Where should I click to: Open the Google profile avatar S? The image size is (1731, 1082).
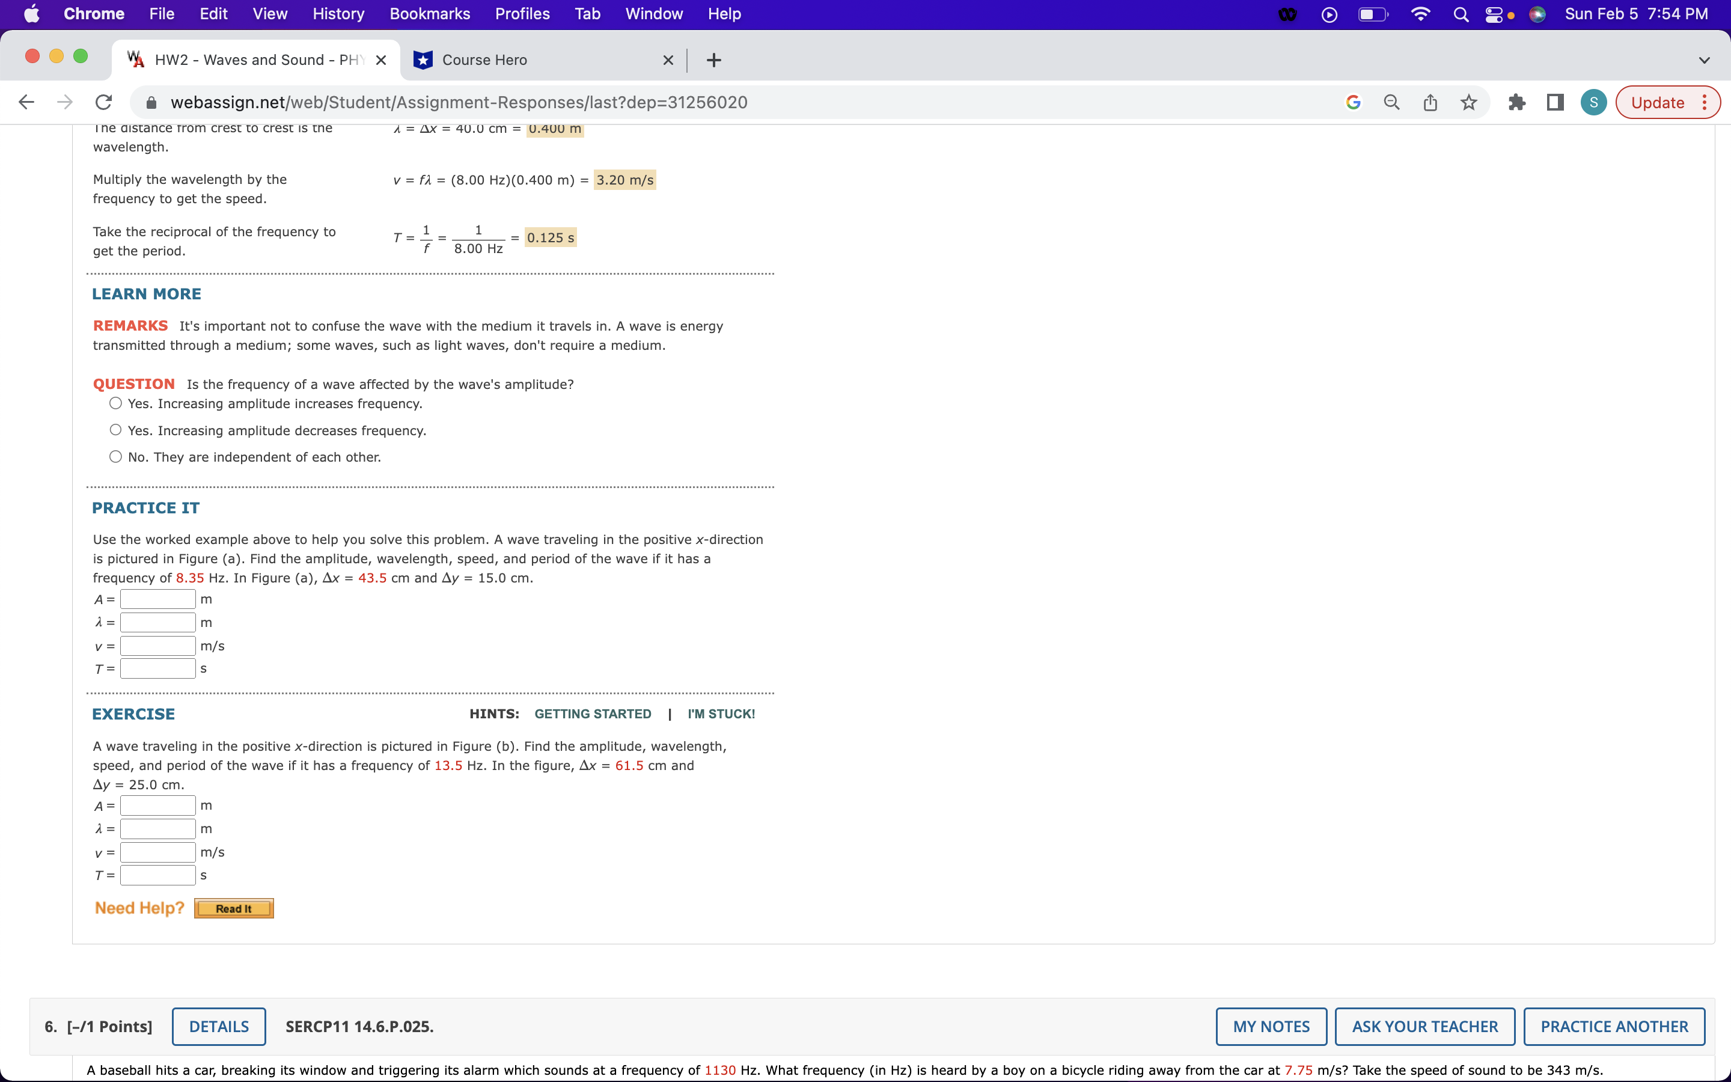click(x=1594, y=102)
